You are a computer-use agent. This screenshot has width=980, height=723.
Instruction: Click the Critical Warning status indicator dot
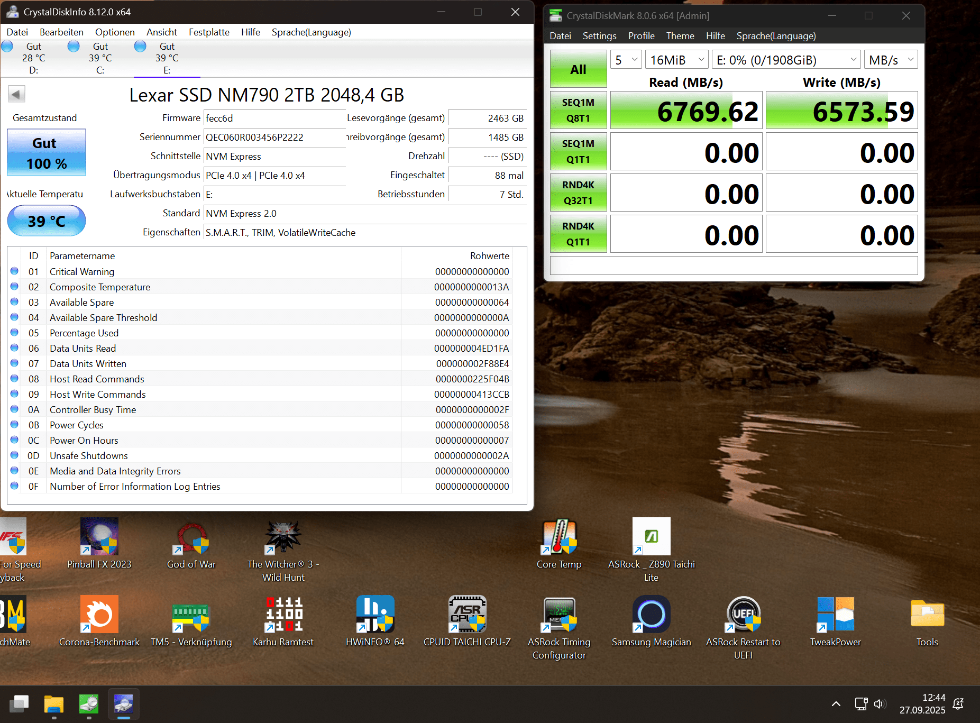[x=14, y=271]
